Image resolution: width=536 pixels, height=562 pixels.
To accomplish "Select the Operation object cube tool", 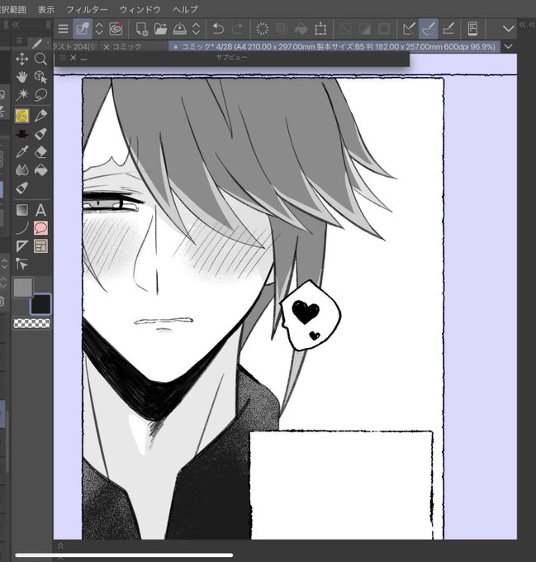I will click(40, 77).
